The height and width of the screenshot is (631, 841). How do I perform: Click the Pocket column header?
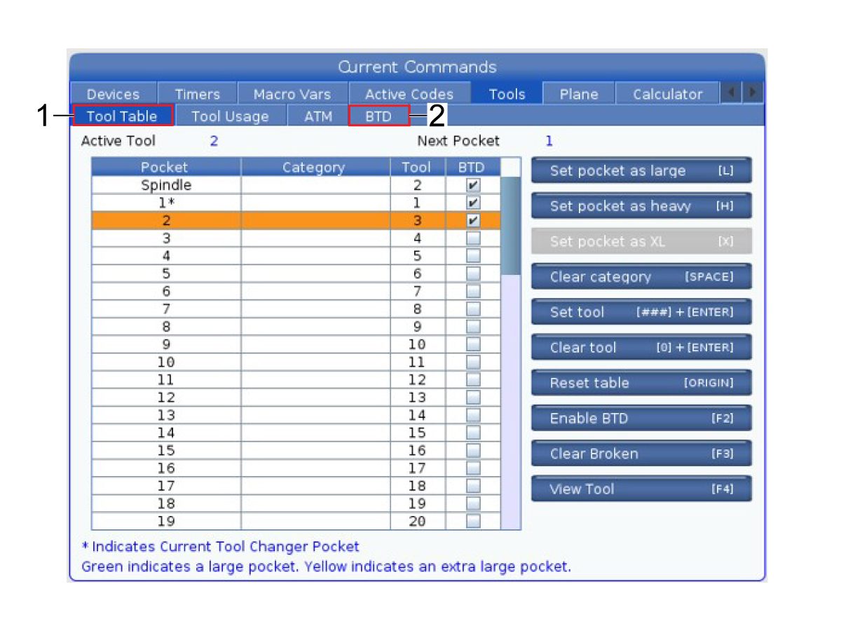[166, 168]
